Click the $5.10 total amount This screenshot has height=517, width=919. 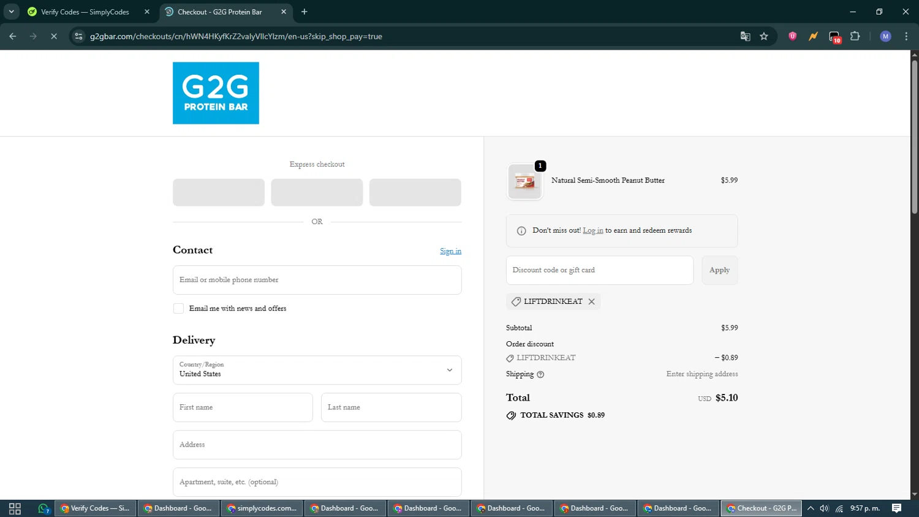pyautogui.click(x=727, y=398)
